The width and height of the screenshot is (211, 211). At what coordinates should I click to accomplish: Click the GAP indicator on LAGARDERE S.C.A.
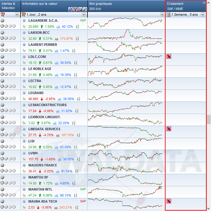click(83, 20)
